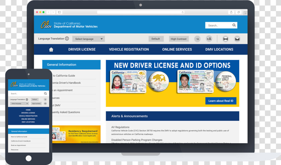Open the AV Regulations announcement
Viewport: 281px width, 165px height.
120,127
